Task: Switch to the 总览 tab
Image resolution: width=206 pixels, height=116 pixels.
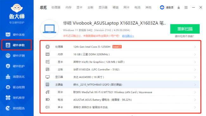Action: 43,7
